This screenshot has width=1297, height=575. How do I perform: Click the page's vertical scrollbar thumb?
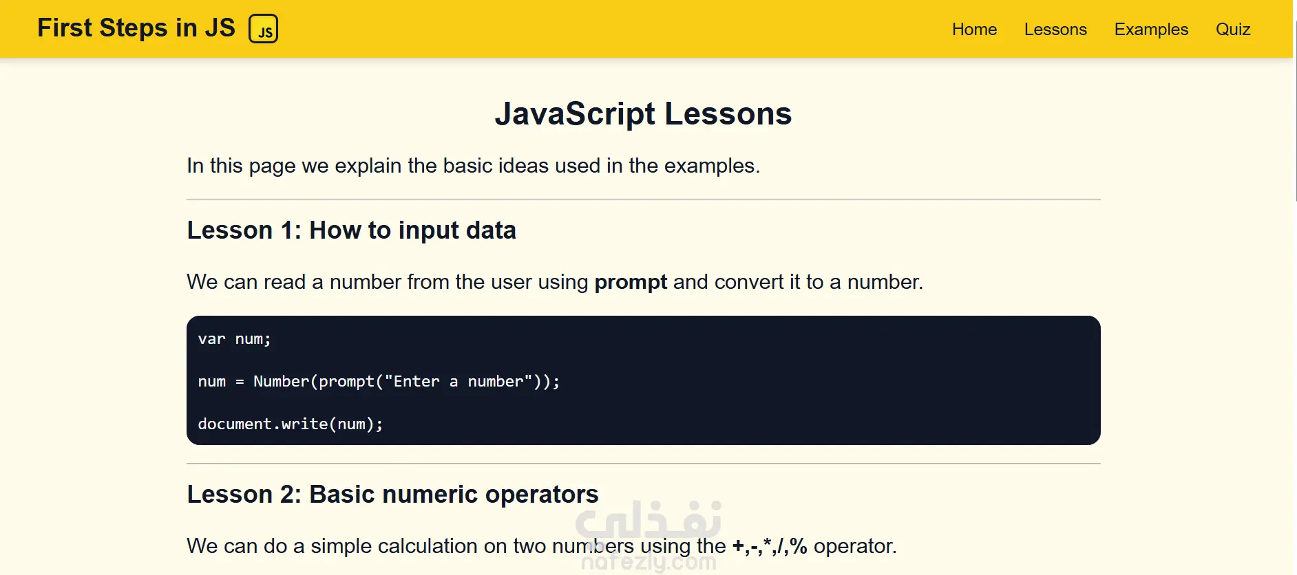coord(1294,110)
